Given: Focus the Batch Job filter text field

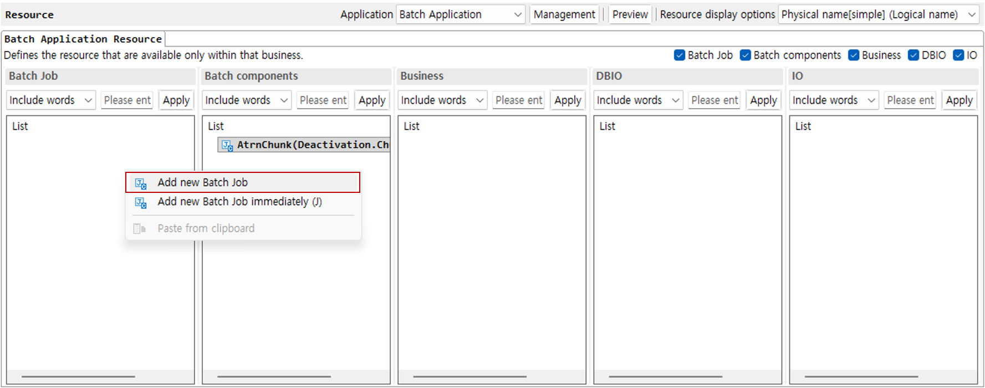Looking at the screenshot, I should click(x=127, y=100).
